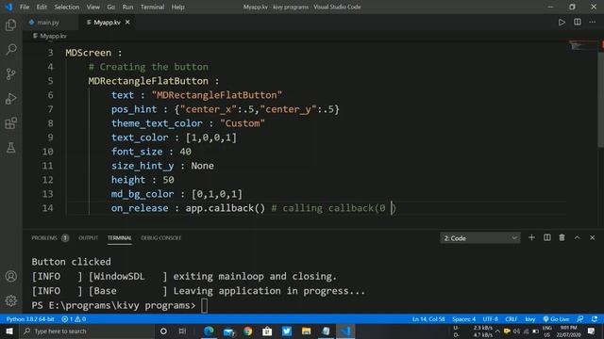The width and height of the screenshot is (604, 339).
Task: Open the Help menu
Action: tap(177, 7)
